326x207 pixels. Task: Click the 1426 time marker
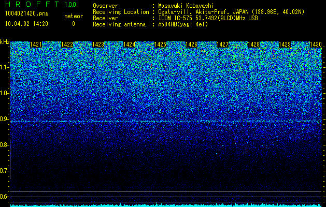tap(191, 45)
